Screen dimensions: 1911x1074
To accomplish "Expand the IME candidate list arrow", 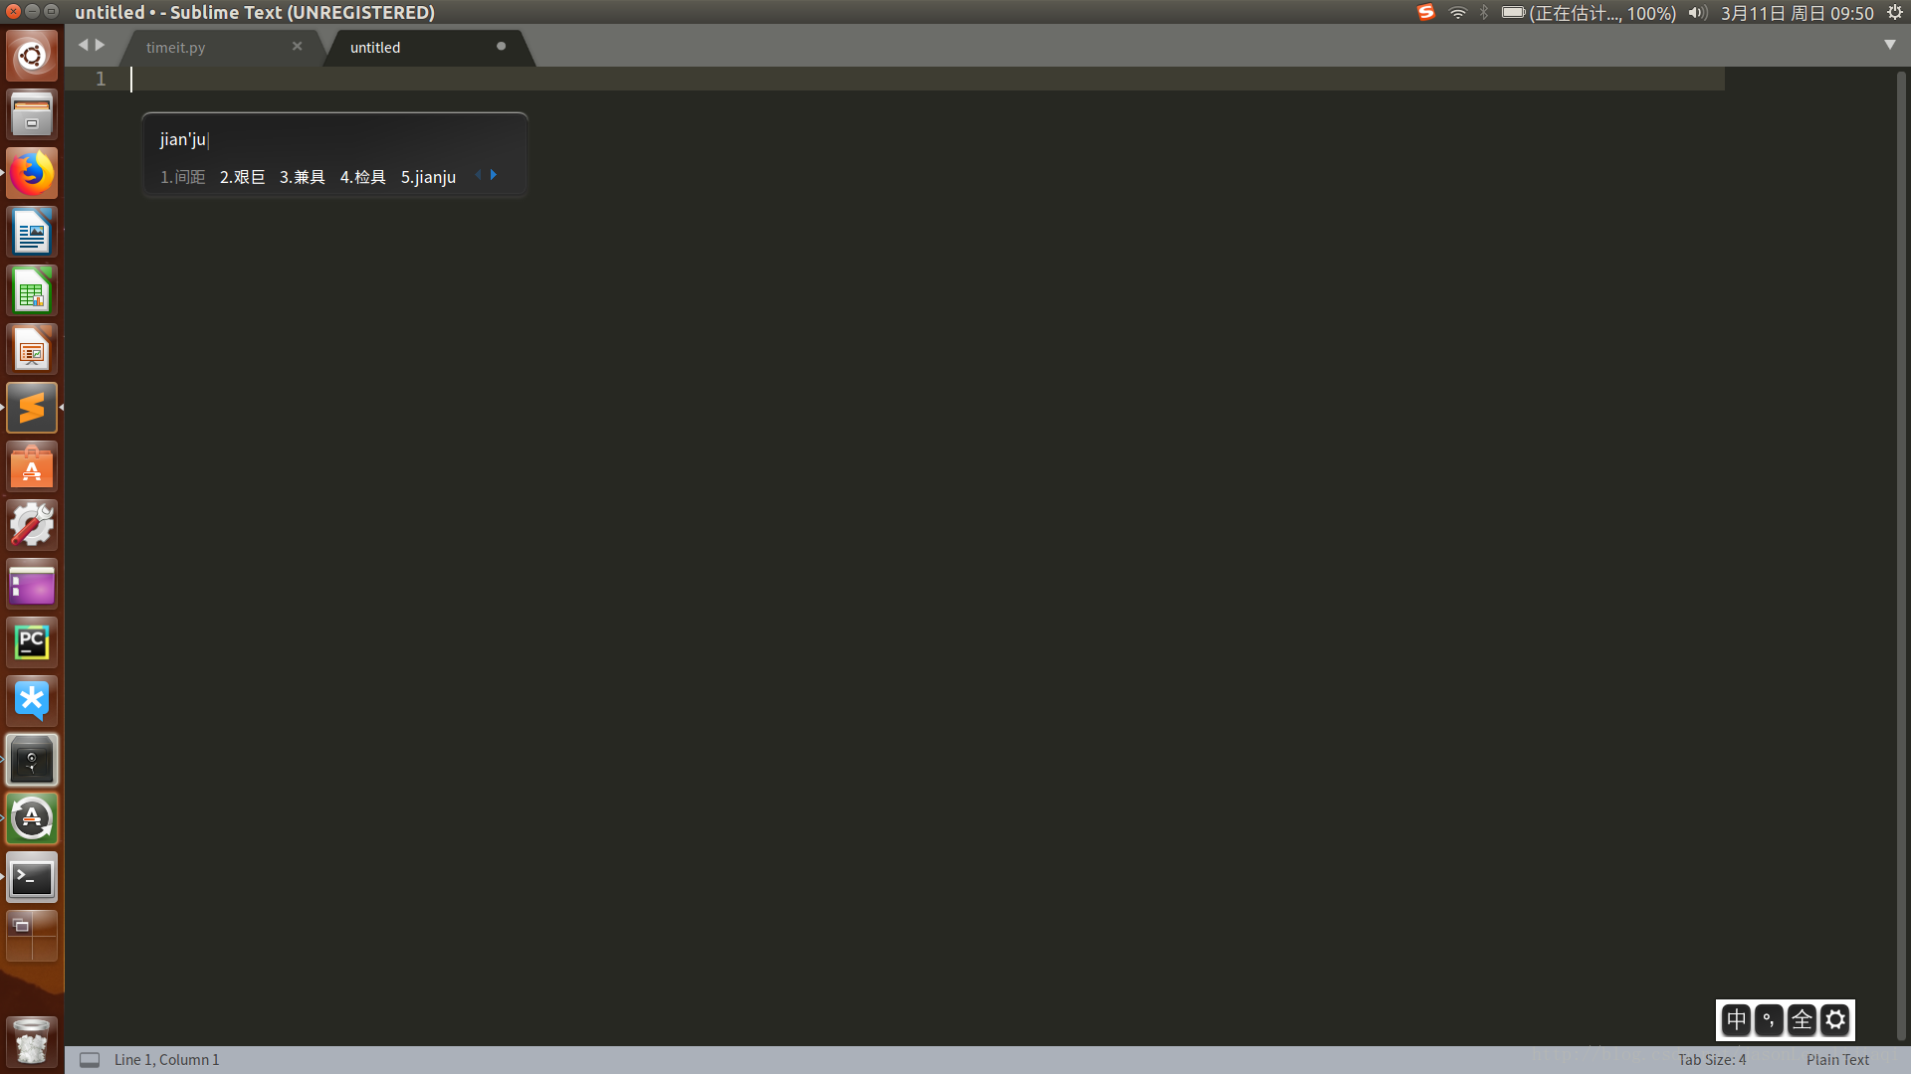I will pyautogui.click(x=495, y=174).
